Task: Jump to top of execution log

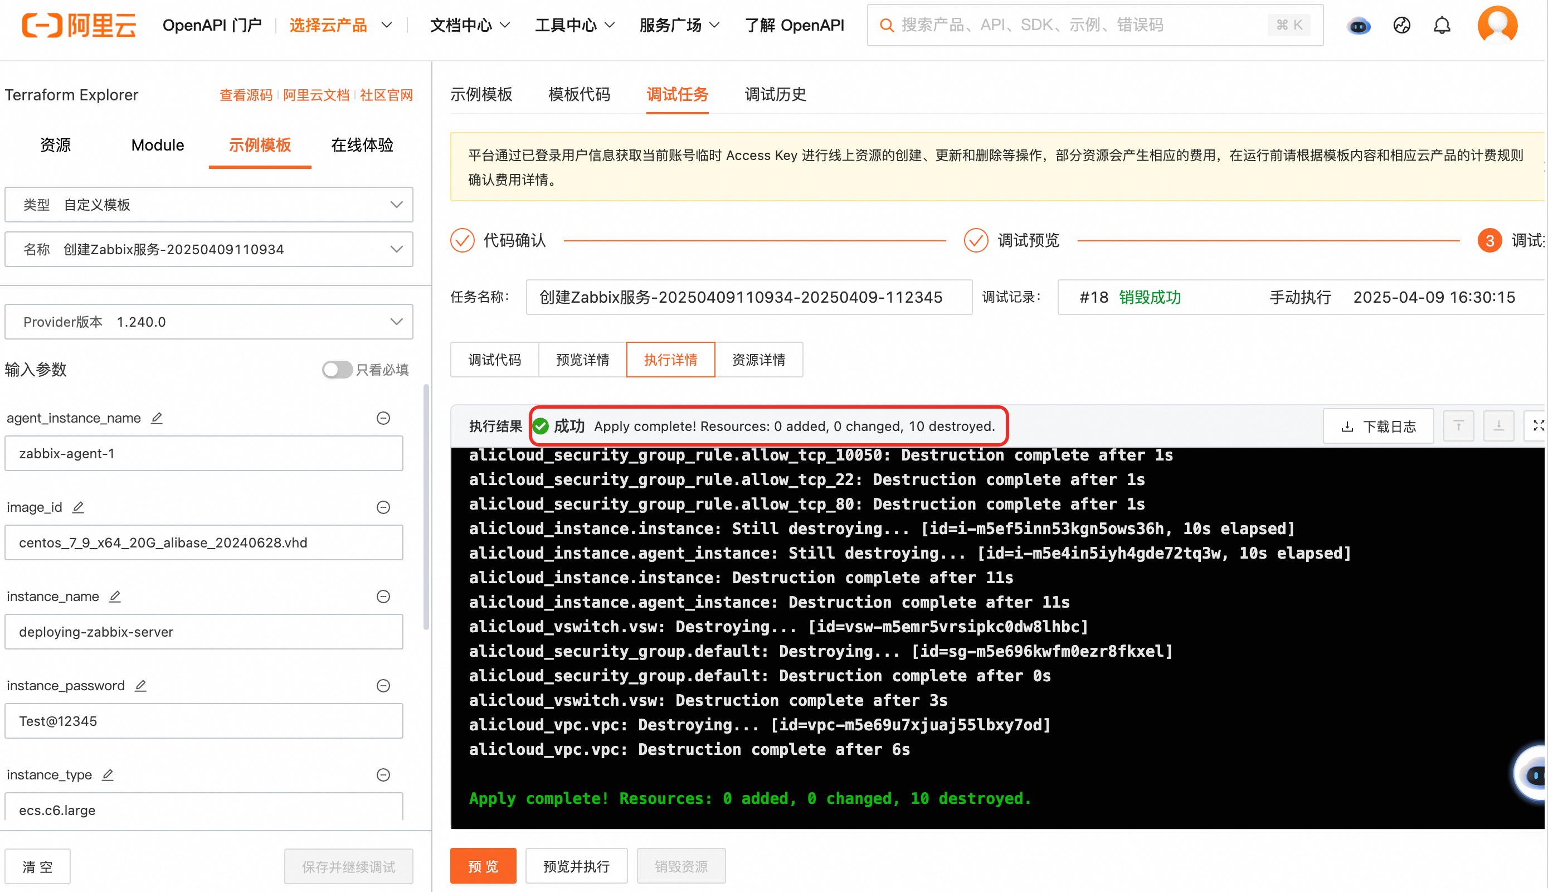Action: tap(1458, 426)
